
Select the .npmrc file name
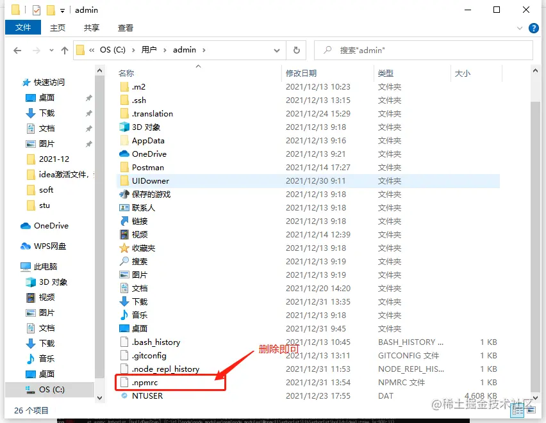click(x=145, y=383)
